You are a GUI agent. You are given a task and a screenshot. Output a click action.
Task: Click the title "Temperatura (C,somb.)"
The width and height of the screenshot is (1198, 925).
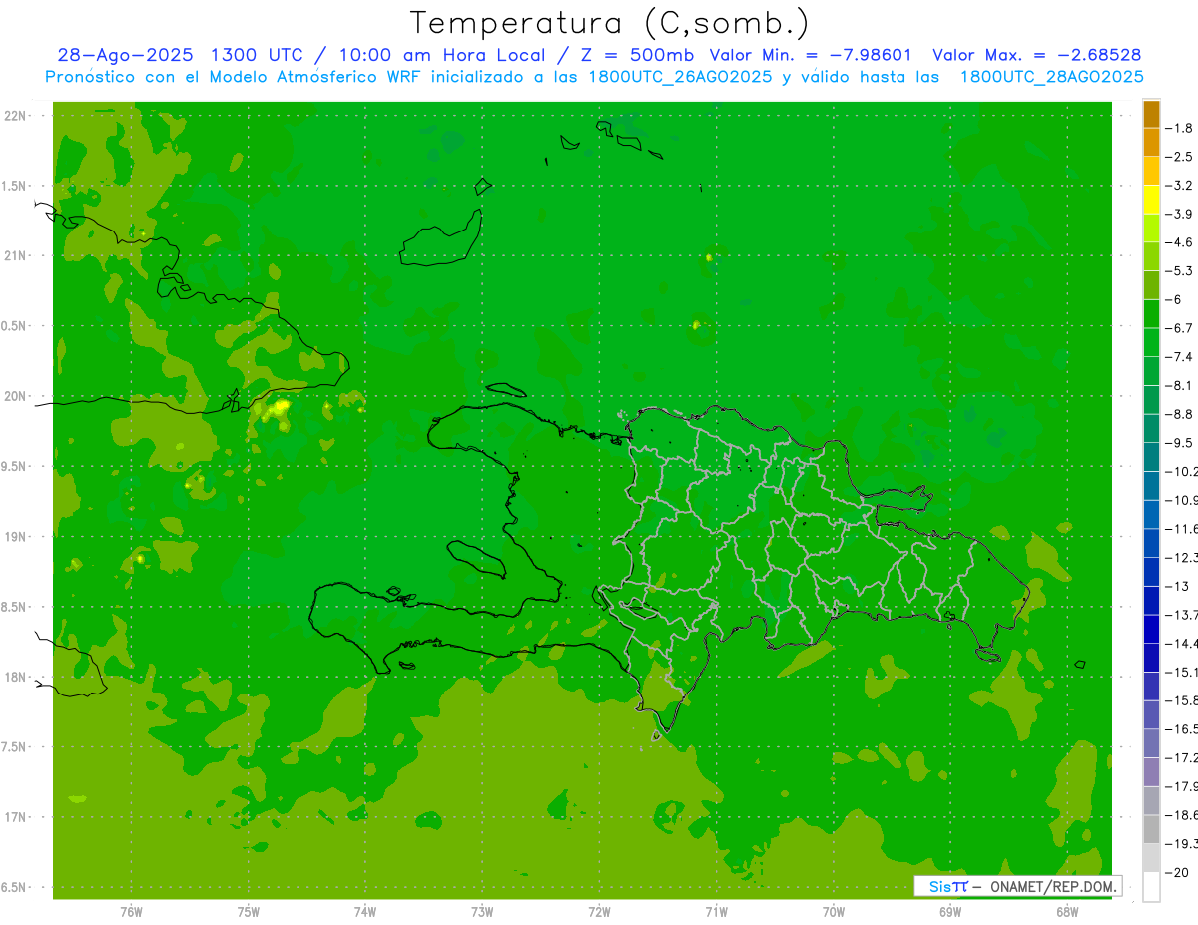pos(610,23)
